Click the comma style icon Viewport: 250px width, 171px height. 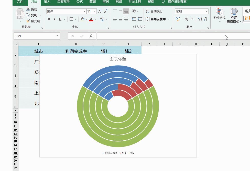tap(192, 19)
